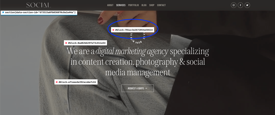This screenshot has width=275, height=115.
Task: Navigate to the Blog page
Action: click(x=144, y=5)
